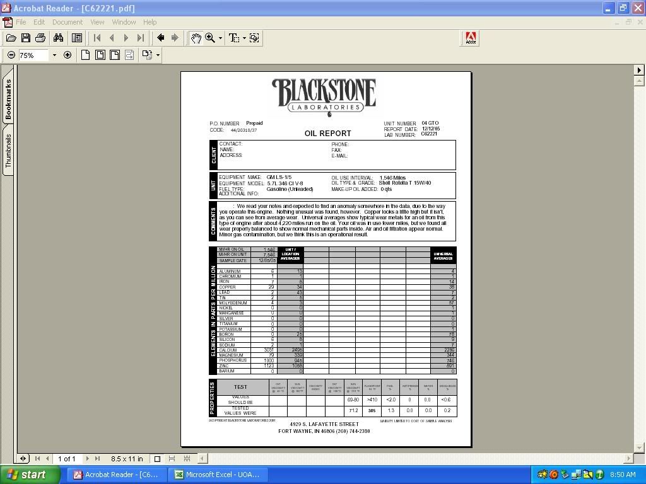Image resolution: width=646 pixels, height=484 pixels.
Task: Click the 'OIL REPORT' heading in the document
Action: click(327, 134)
